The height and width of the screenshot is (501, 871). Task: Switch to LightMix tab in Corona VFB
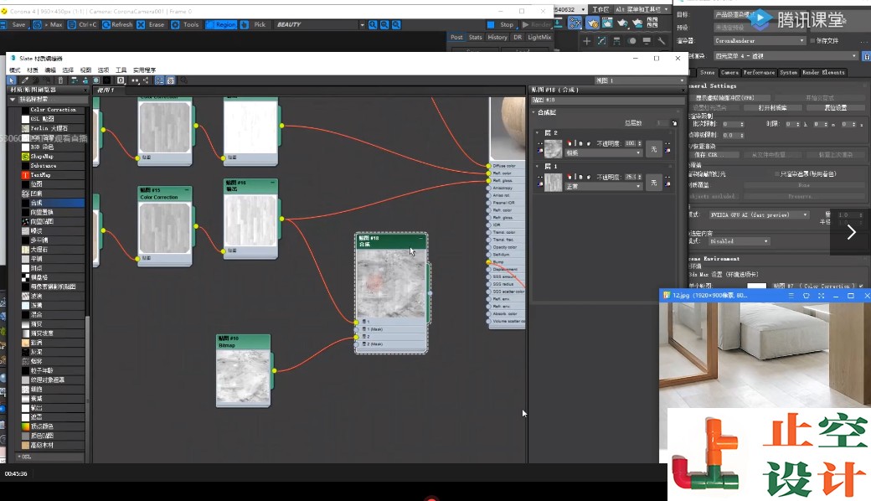coord(539,37)
